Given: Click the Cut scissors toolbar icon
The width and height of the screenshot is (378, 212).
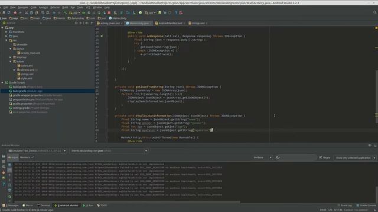Looking at the screenshot, I should (27, 12).
